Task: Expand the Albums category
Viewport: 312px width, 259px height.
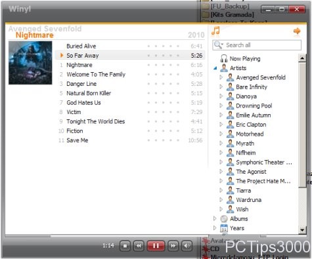Action: (215, 218)
